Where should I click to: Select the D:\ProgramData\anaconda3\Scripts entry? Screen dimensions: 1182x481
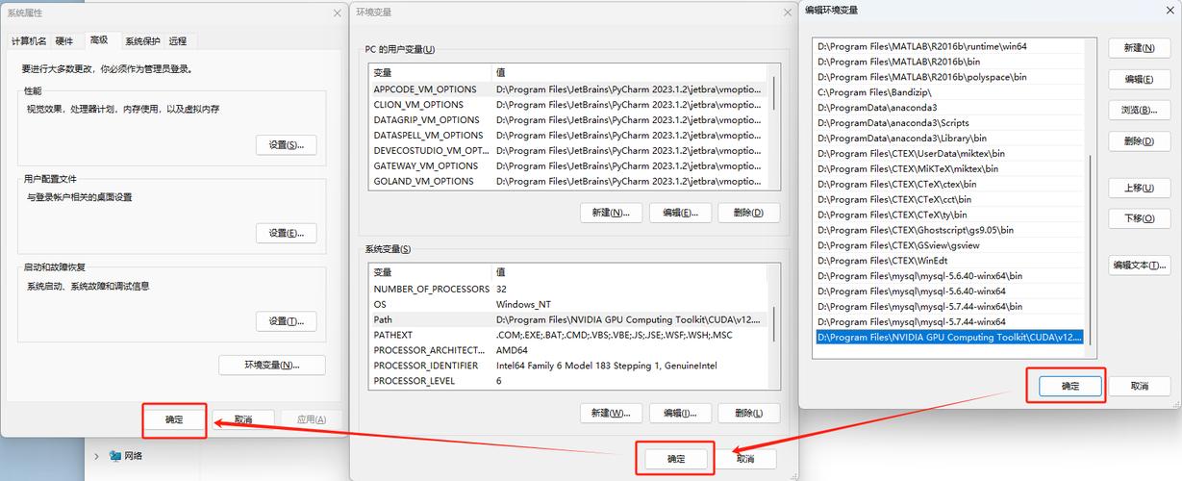[949, 123]
